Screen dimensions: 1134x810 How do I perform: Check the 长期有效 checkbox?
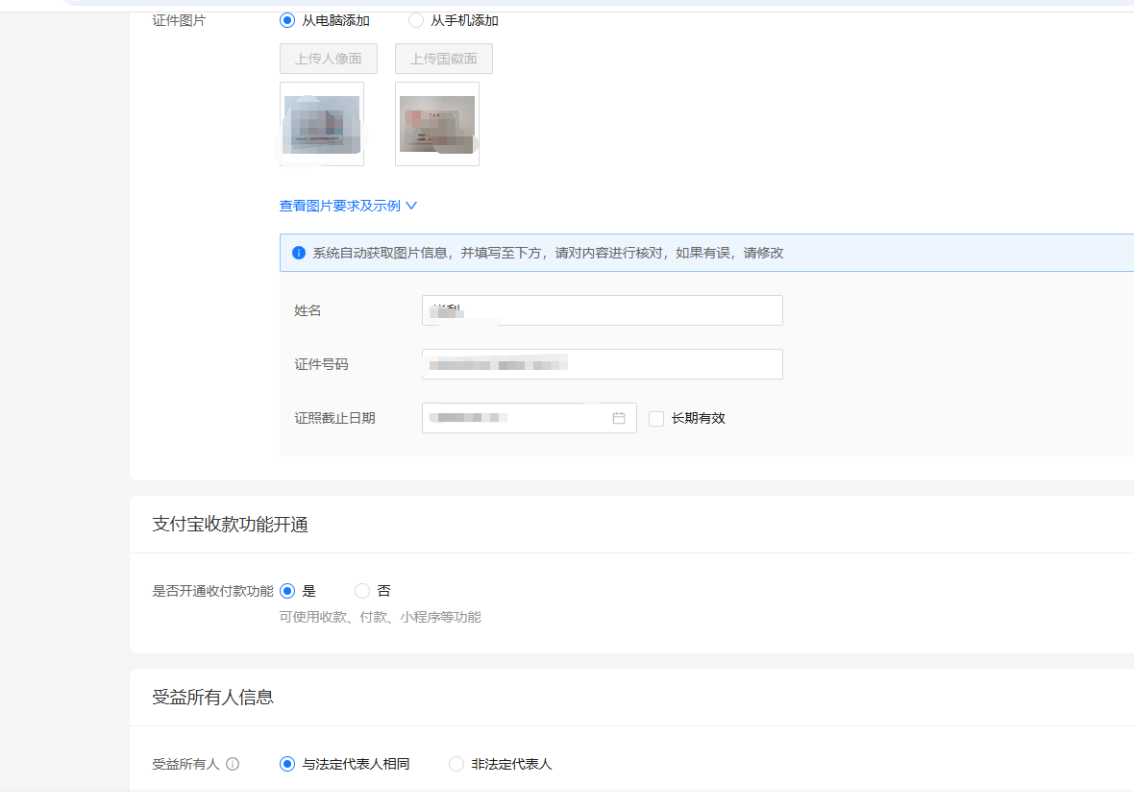[x=656, y=419]
